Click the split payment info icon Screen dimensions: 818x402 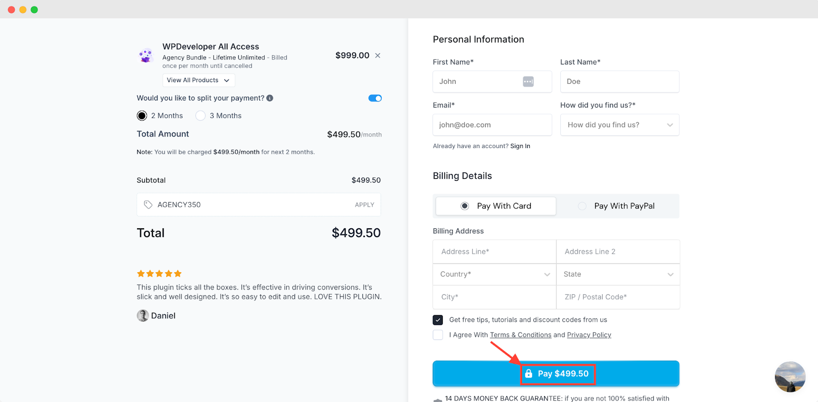(x=270, y=98)
